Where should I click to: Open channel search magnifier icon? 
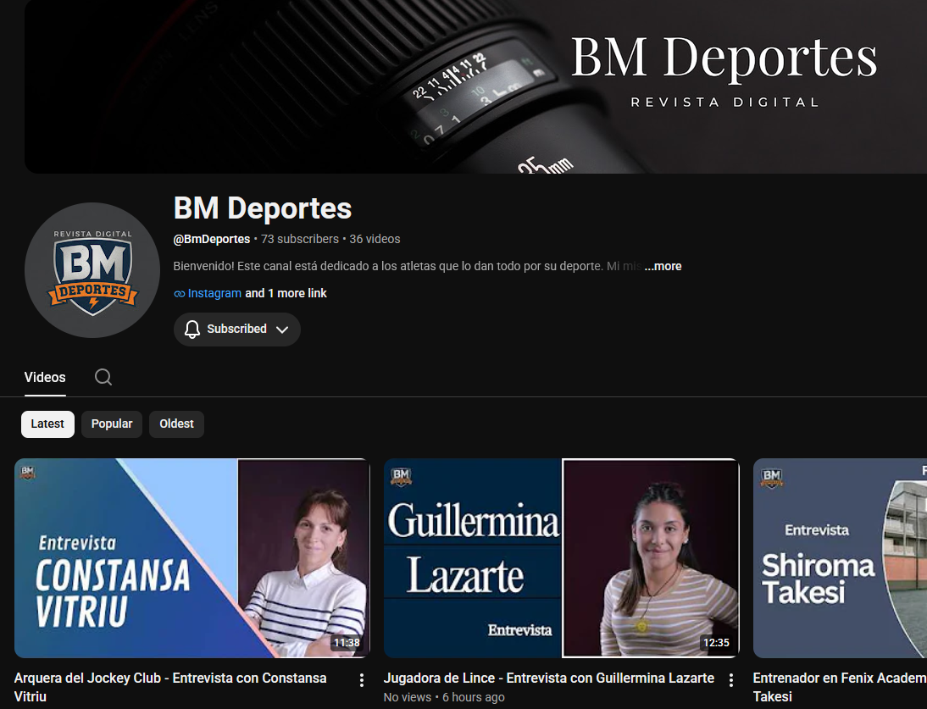tap(103, 377)
